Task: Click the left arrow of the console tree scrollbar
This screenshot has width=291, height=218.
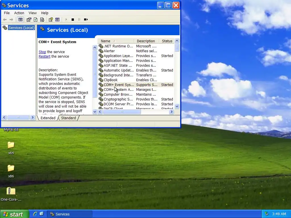Action: [4, 117]
